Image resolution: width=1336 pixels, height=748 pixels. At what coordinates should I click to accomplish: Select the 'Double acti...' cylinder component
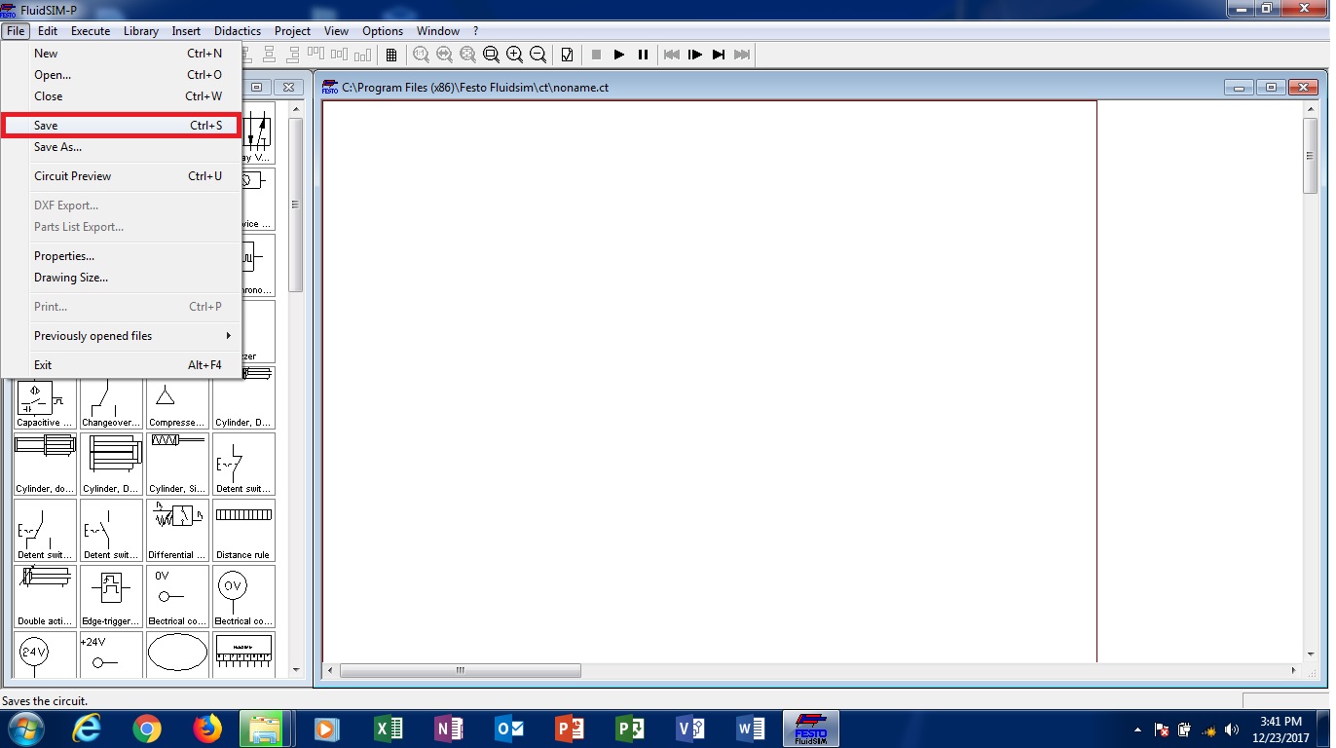tap(45, 597)
